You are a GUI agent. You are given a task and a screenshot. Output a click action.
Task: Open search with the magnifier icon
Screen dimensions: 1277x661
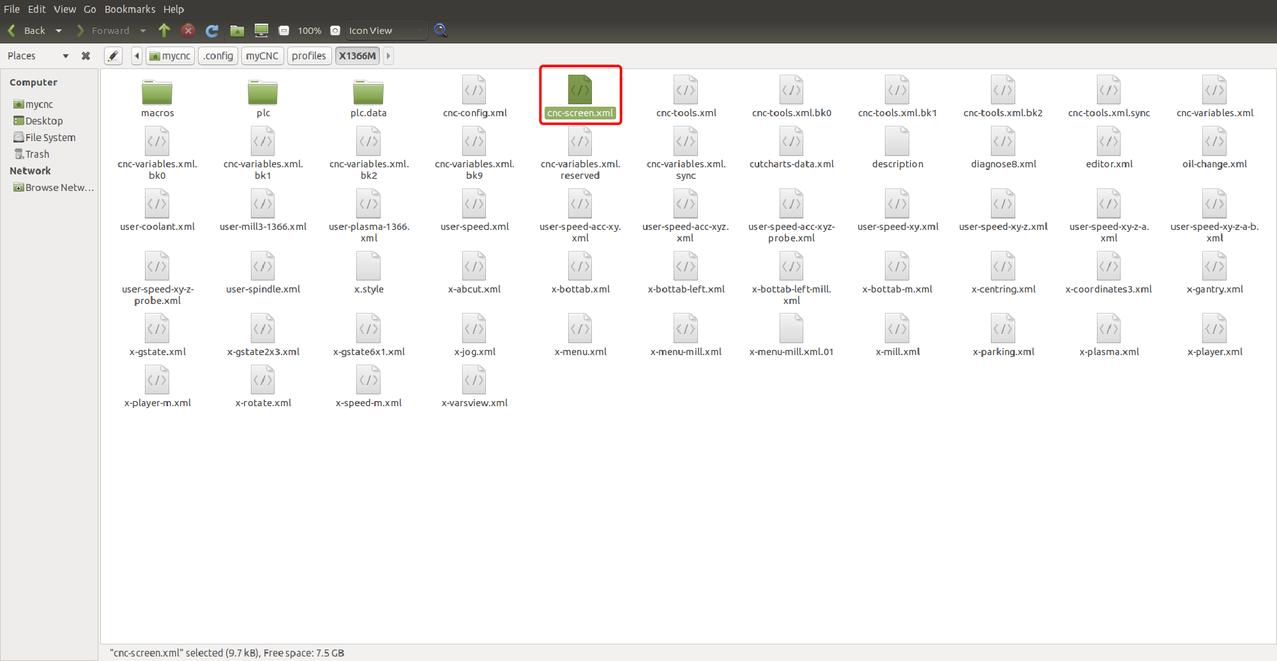(x=441, y=30)
